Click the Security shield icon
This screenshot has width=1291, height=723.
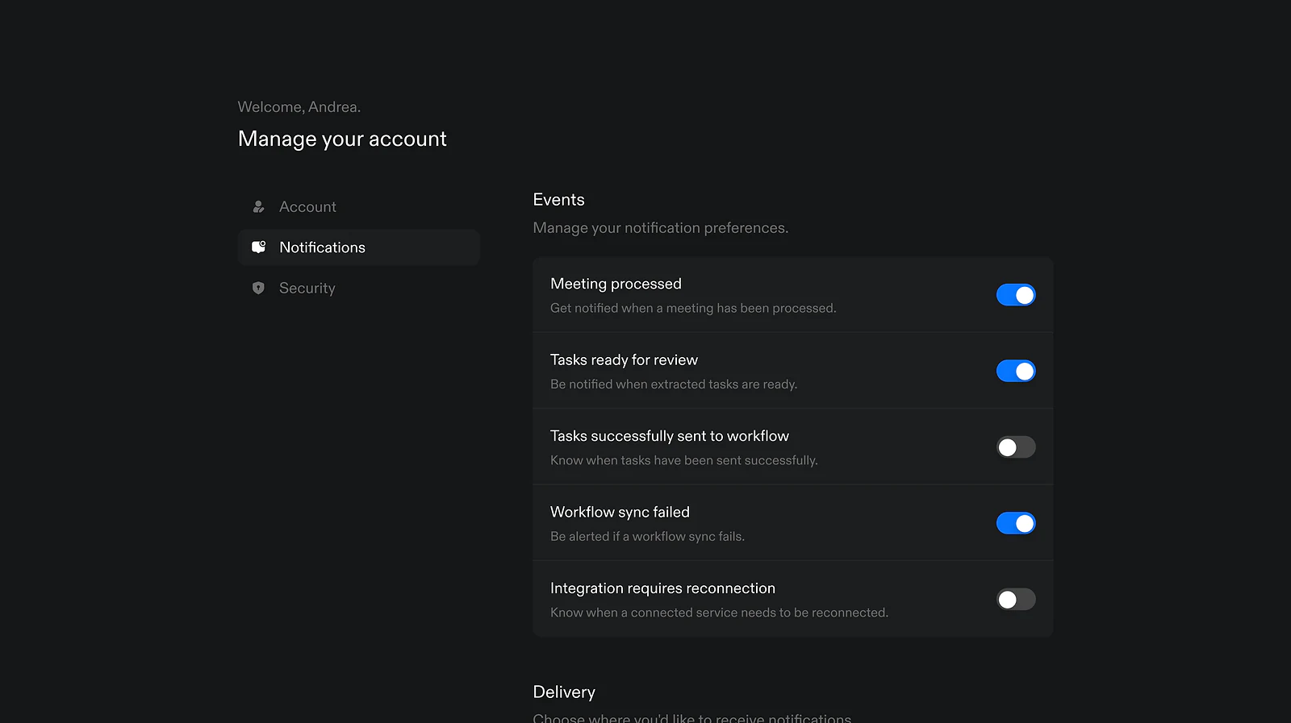point(258,289)
